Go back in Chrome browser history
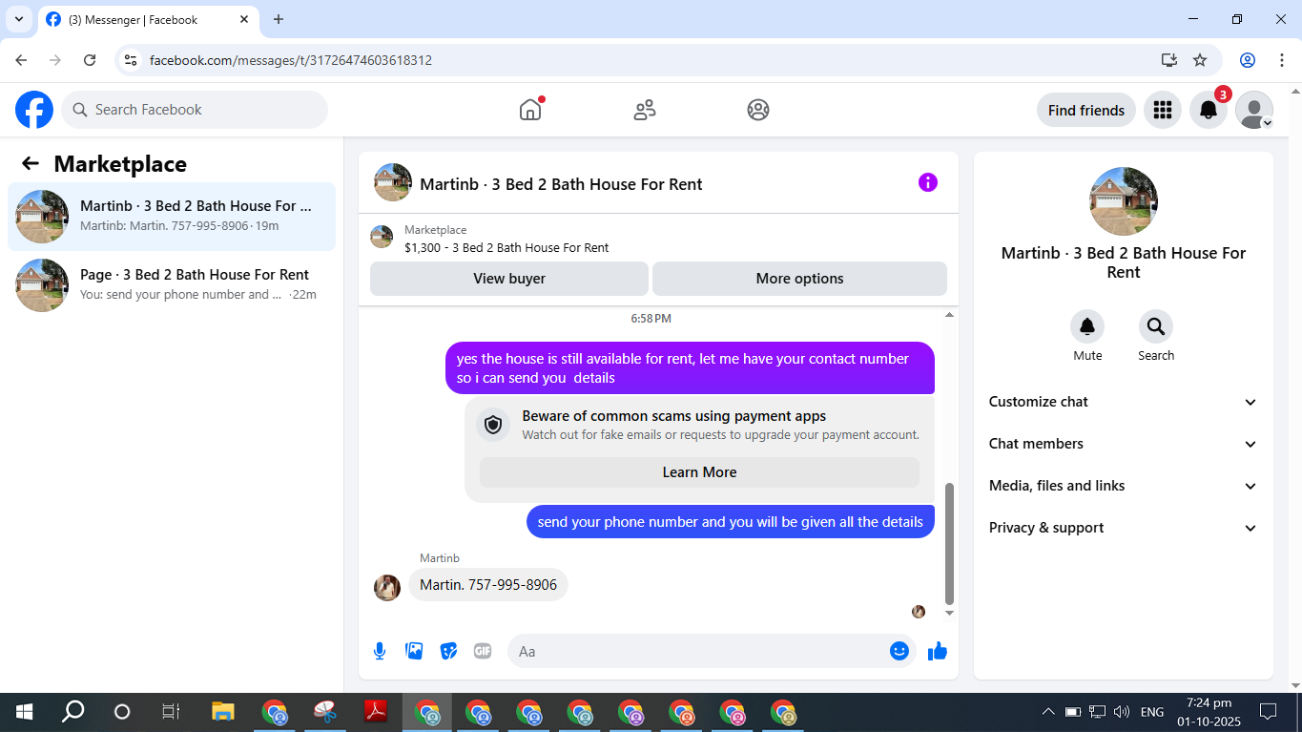 (21, 60)
